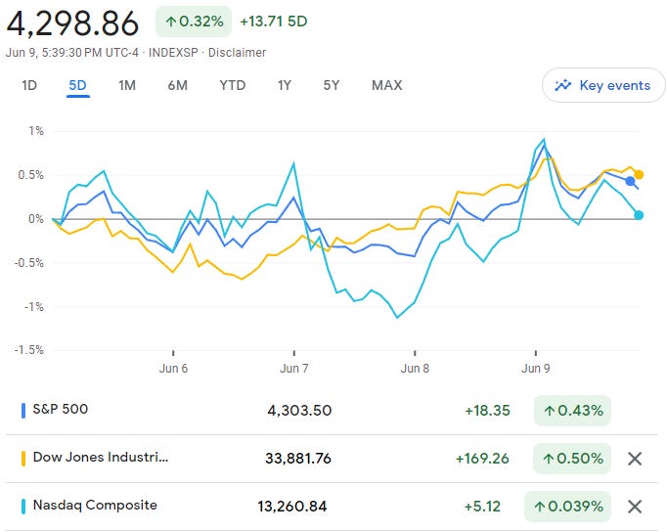The image size is (667, 532).
Task: Click the 0% y-axis label
Action: pyautogui.click(x=36, y=219)
